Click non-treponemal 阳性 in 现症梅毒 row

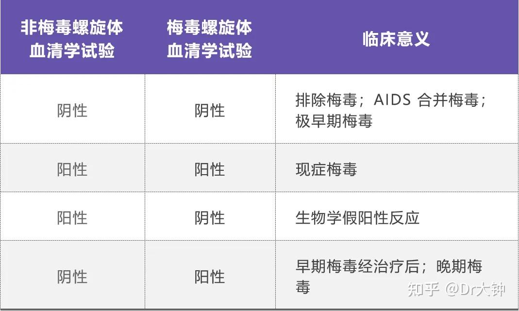coord(72,169)
